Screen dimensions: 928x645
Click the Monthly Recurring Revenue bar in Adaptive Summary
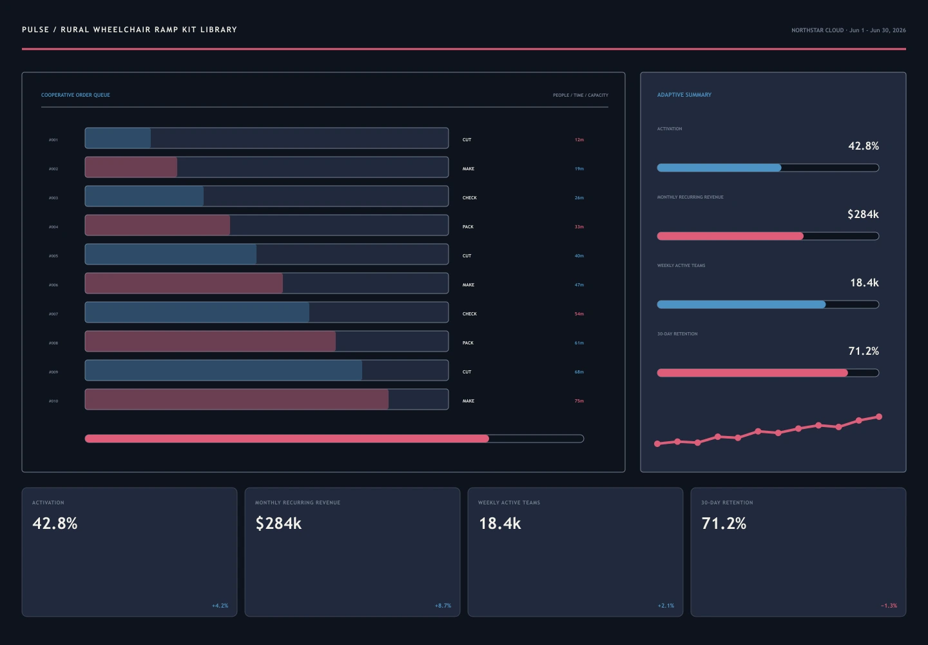click(768, 236)
